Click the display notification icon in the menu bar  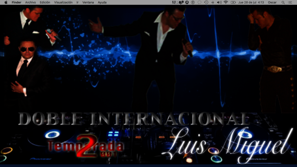pyautogui.click(x=181, y=2)
